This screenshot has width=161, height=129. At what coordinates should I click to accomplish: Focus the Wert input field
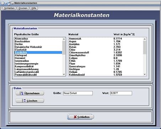(121, 93)
